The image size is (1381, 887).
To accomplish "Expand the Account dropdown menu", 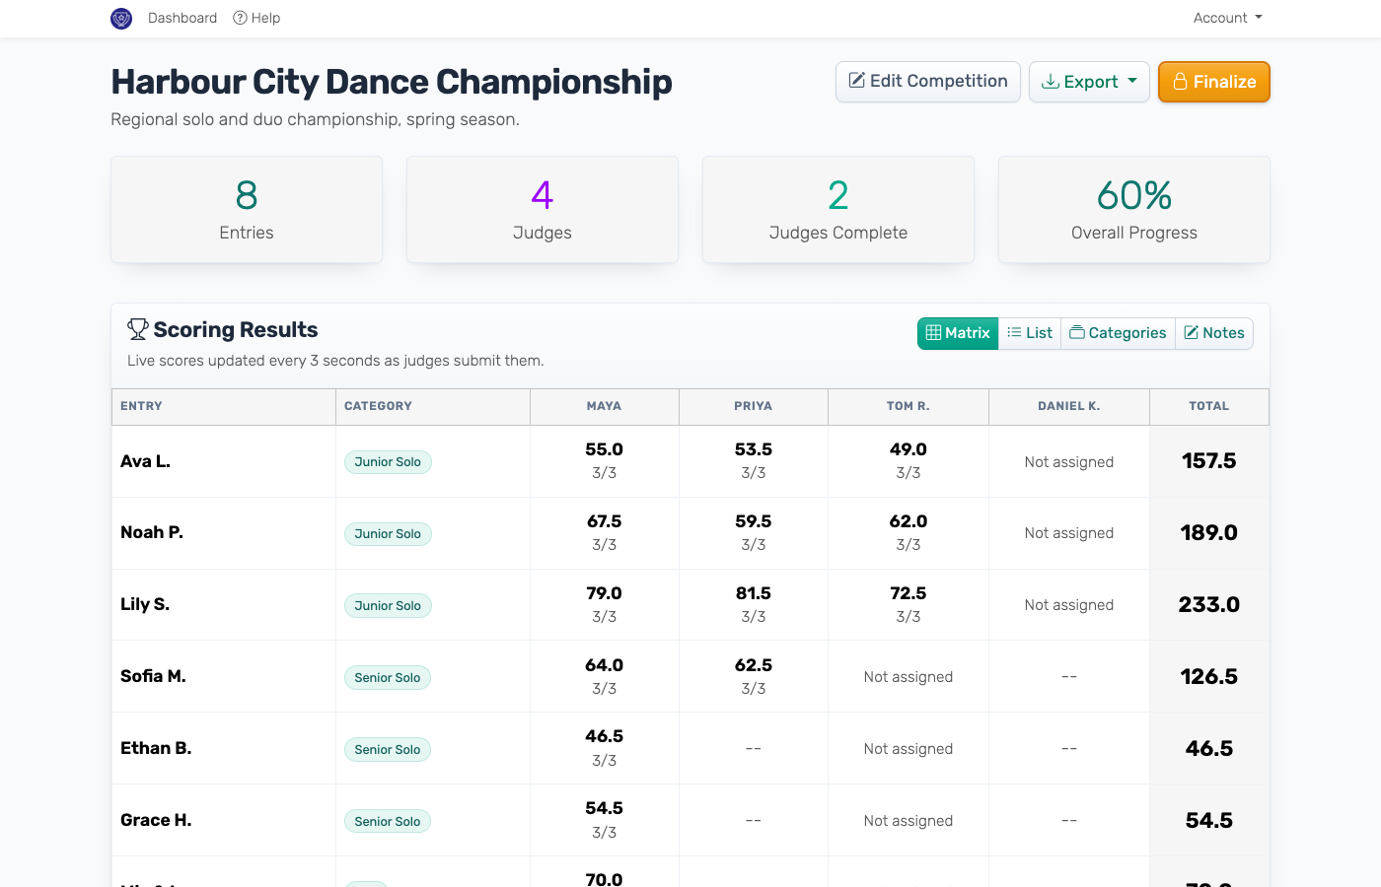I will 1227,18.
